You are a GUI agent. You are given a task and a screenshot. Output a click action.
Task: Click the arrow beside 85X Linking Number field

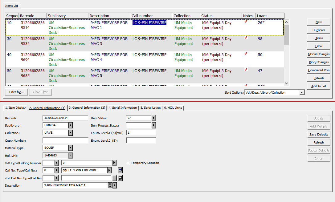[114, 163]
